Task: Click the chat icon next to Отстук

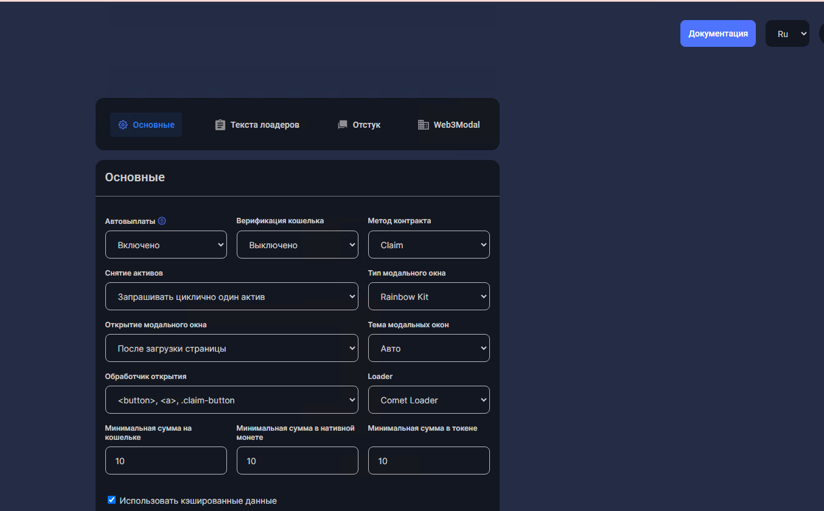Action: pyautogui.click(x=343, y=125)
